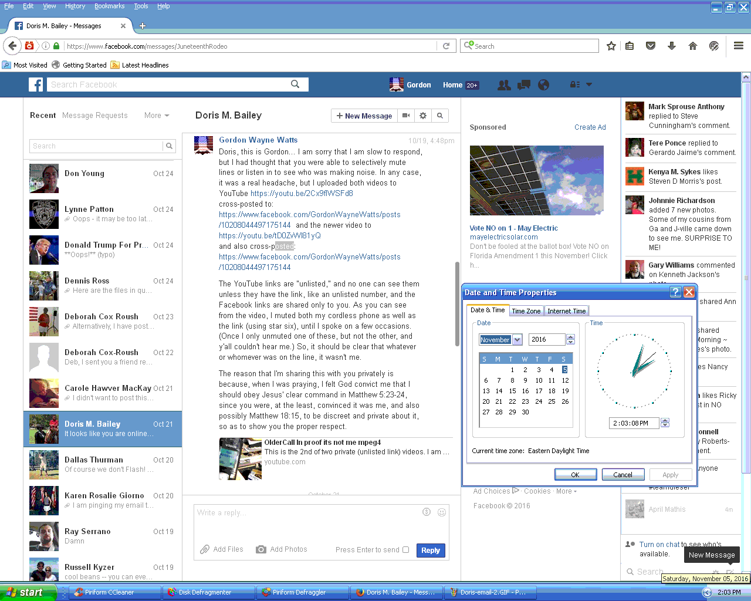Expand the month dropdown showing November

click(x=517, y=340)
